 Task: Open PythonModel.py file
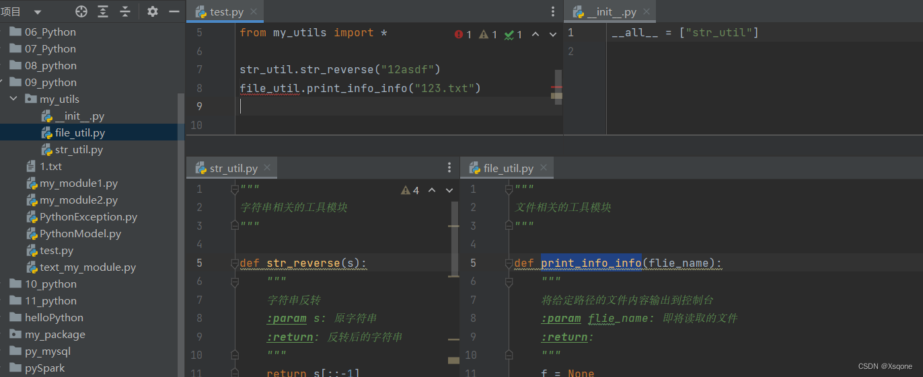pyautogui.click(x=80, y=233)
